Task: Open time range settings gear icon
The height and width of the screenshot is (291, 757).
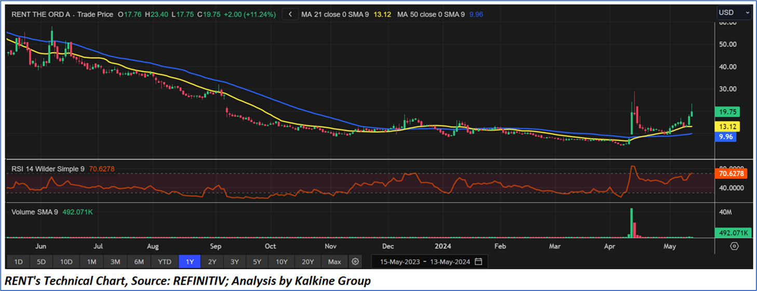Action: point(355,261)
